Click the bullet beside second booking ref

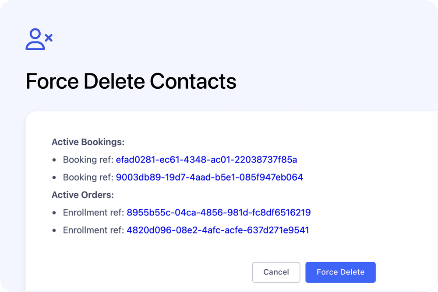(54, 177)
